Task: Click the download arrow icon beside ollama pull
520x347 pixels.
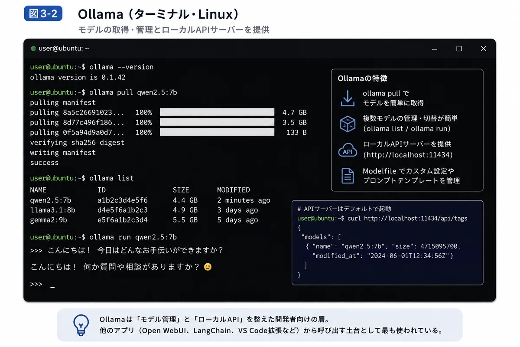Action: [x=347, y=98]
